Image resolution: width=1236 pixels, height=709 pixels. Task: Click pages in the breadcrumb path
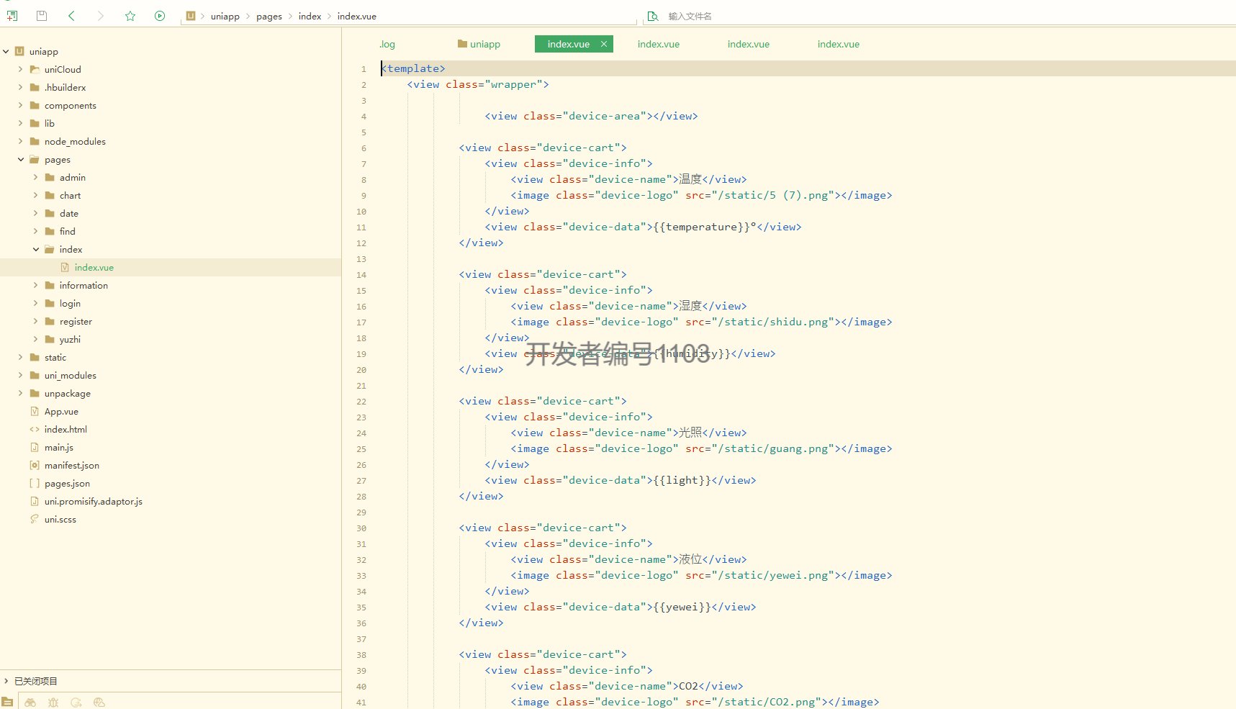(269, 17)
